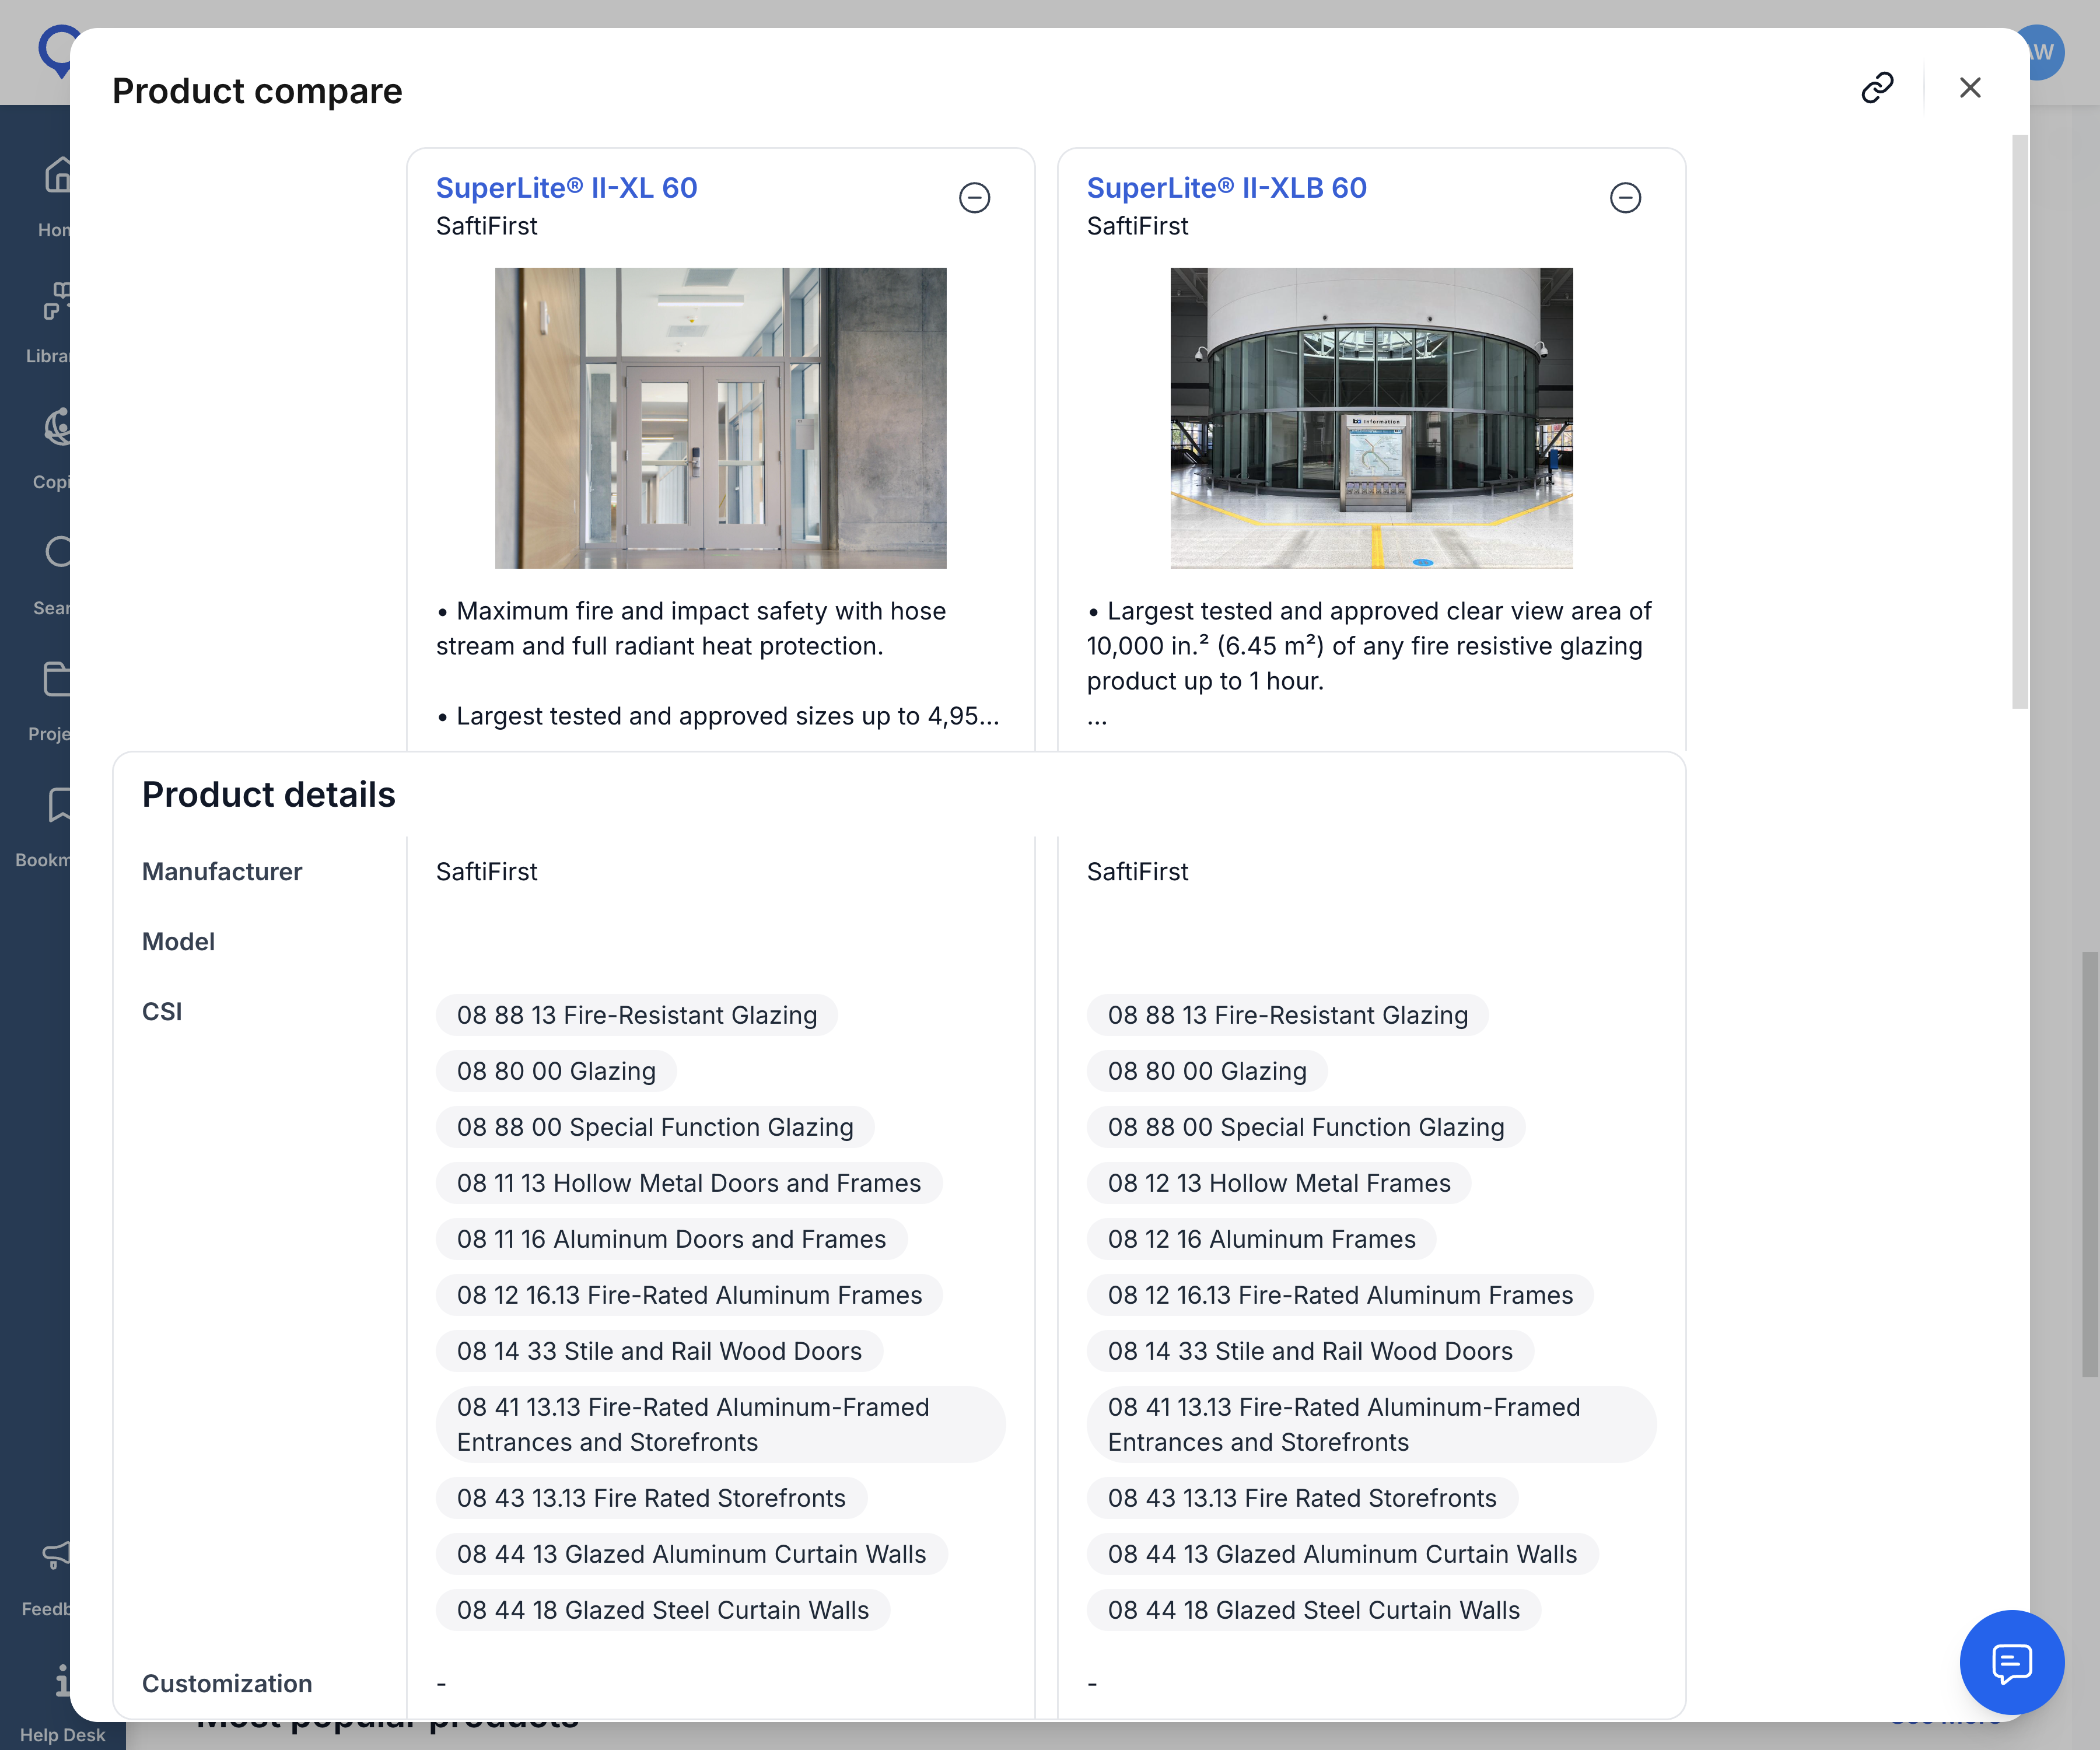Select first column's 08 44 18 Glazed Steel Curtain Walls tag
Image resolution: width=2100 pixels, height=1750 pixels.
663,1610
